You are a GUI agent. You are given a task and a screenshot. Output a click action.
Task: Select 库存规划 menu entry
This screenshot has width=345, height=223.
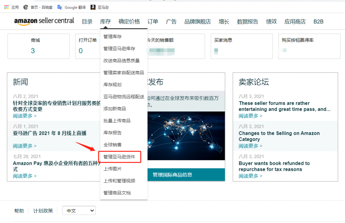(113, 84)
